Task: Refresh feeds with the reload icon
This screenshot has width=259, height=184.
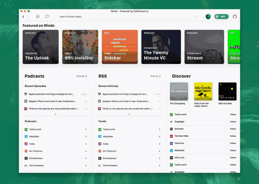Action: (x=47, y=16)
